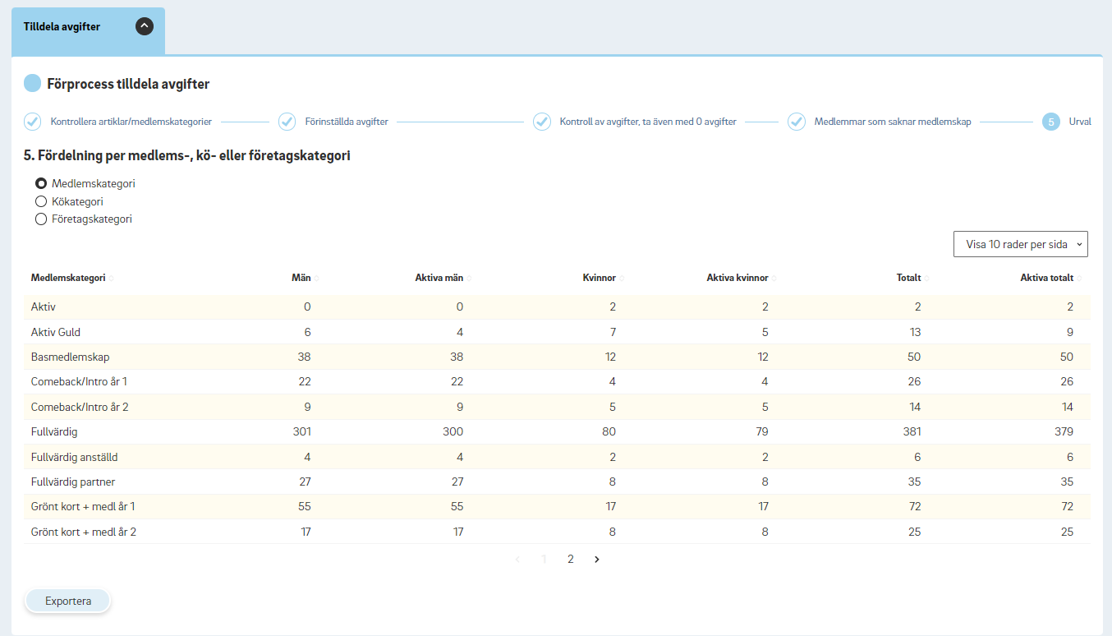Open Medlemmar som saknar medlemskap step label
This screenshot has width=1112, height=636.
tap(893, 122)
